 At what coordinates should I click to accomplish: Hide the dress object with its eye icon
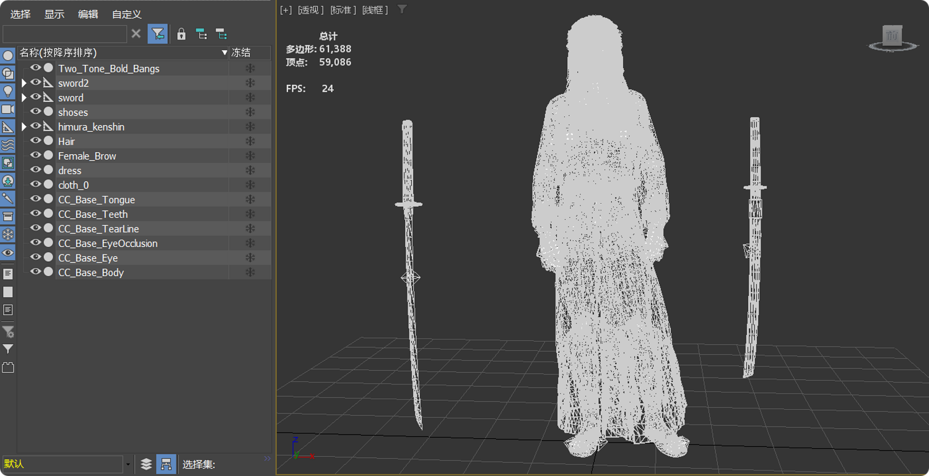[x=35, y=170]
